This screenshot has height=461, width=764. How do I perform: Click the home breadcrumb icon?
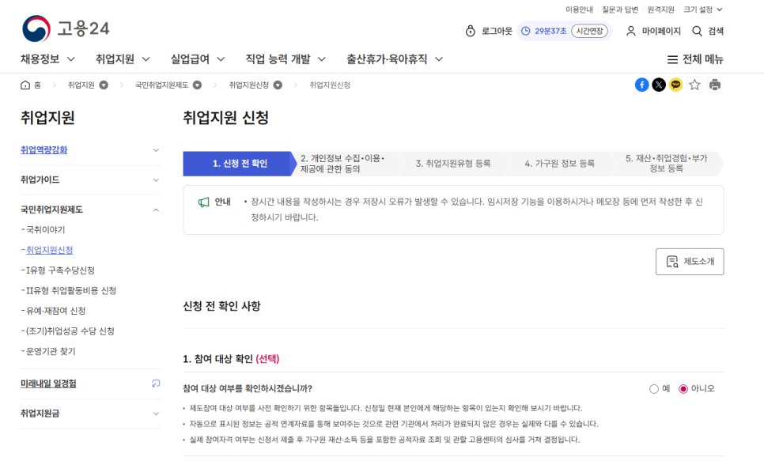coord(25,85)
